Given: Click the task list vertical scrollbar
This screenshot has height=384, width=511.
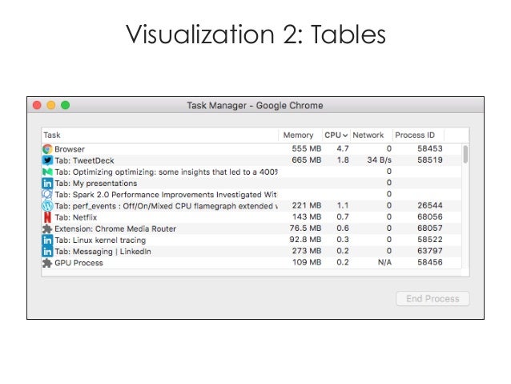Looking at the screenshot, I should 465,154.
